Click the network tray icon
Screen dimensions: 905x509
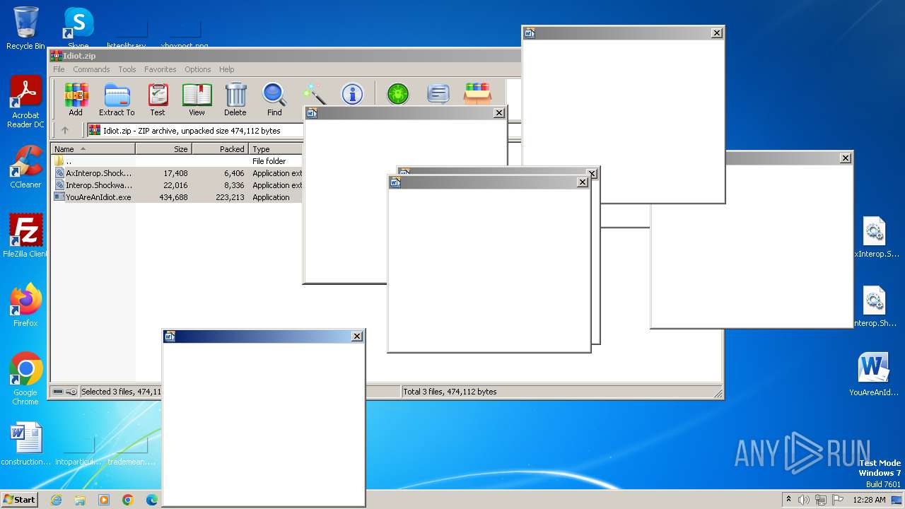coord(821,500)
